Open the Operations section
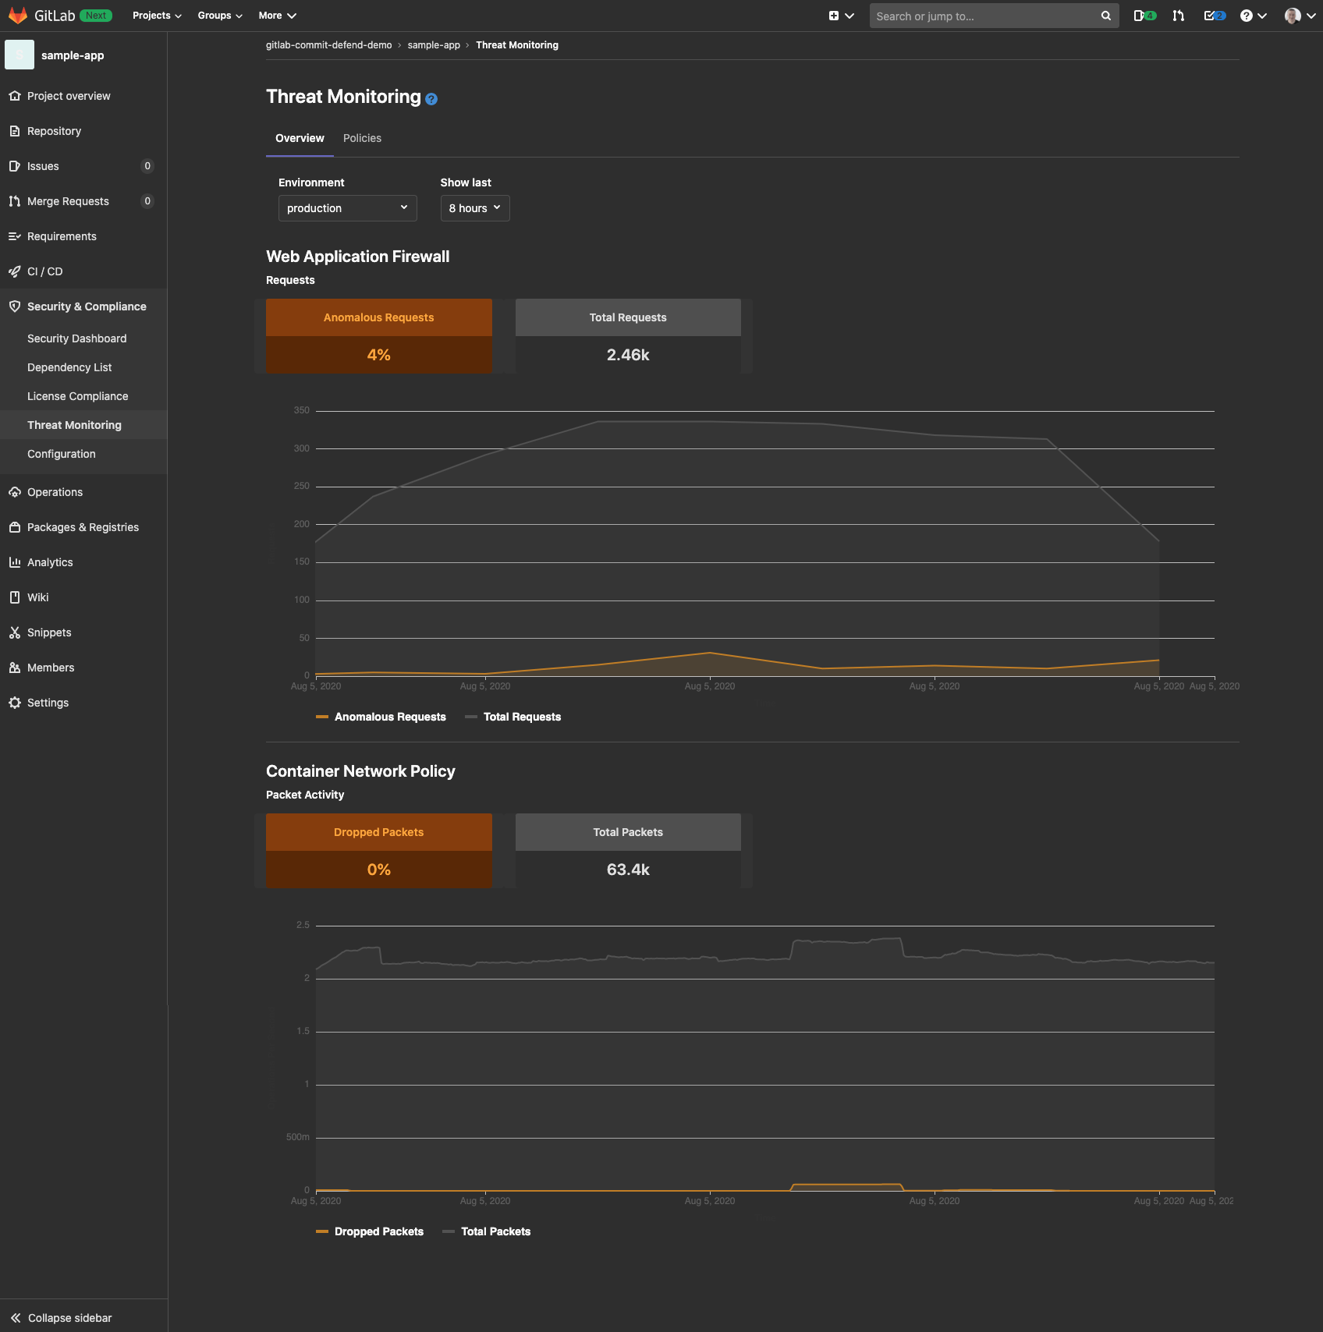The image size is (1323, 1332). (55, 492)
